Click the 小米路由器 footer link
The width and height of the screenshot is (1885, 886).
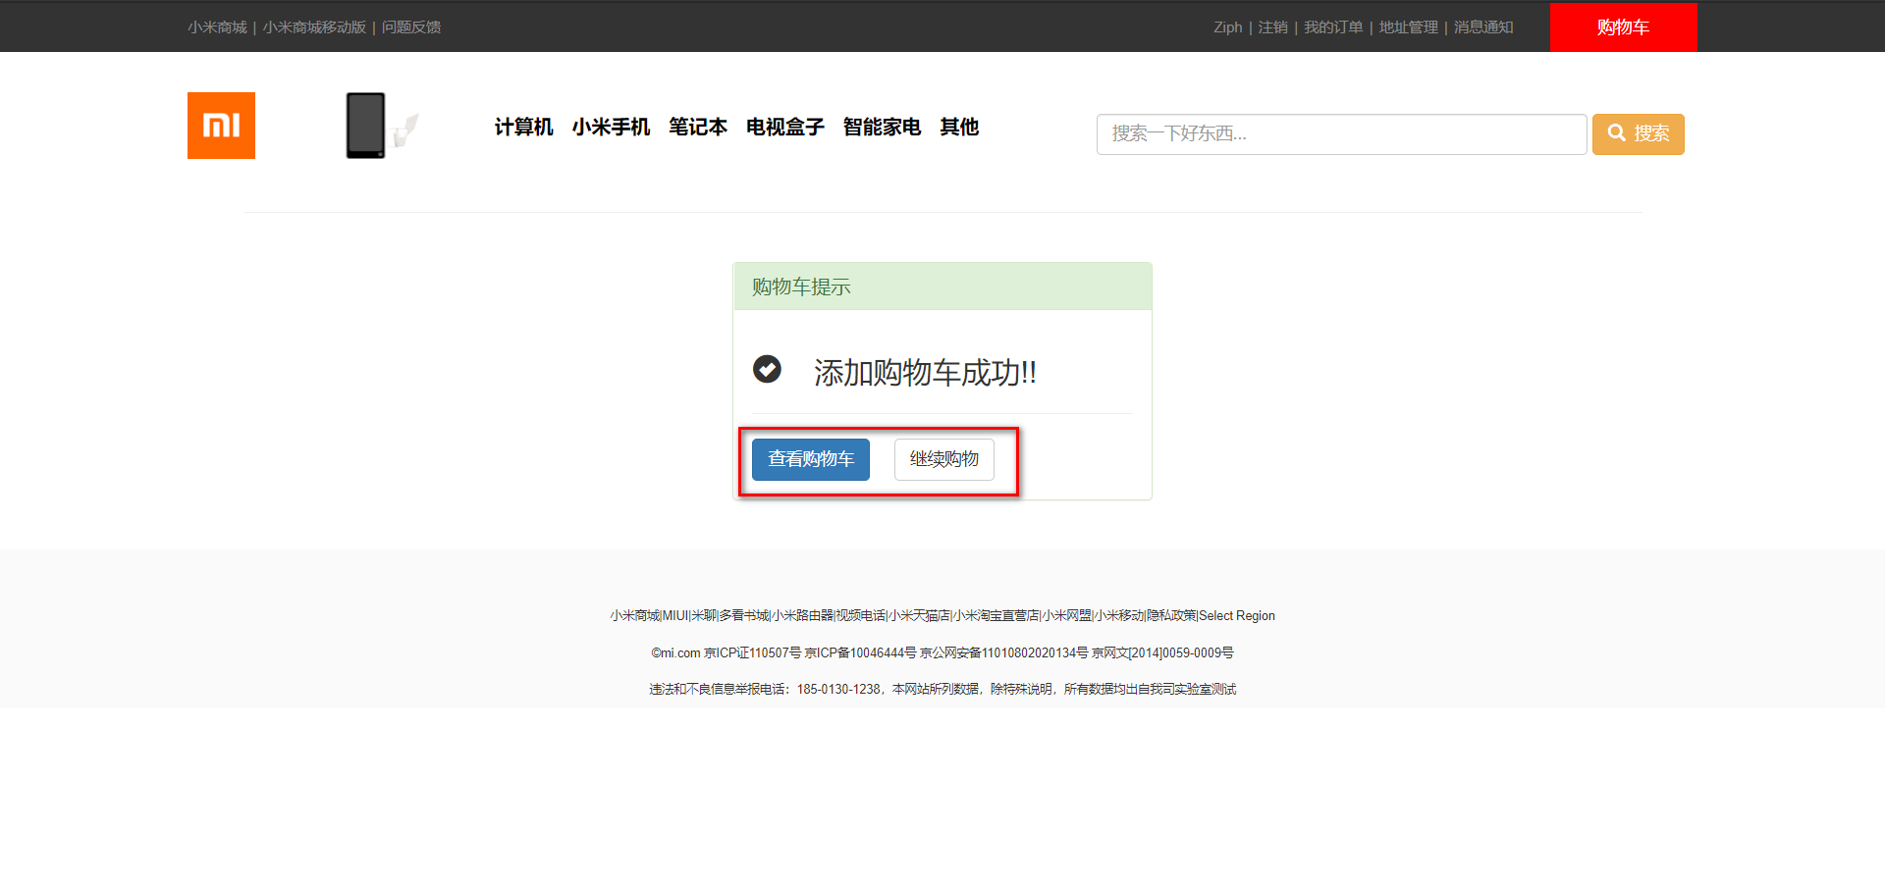click(802, 615)
